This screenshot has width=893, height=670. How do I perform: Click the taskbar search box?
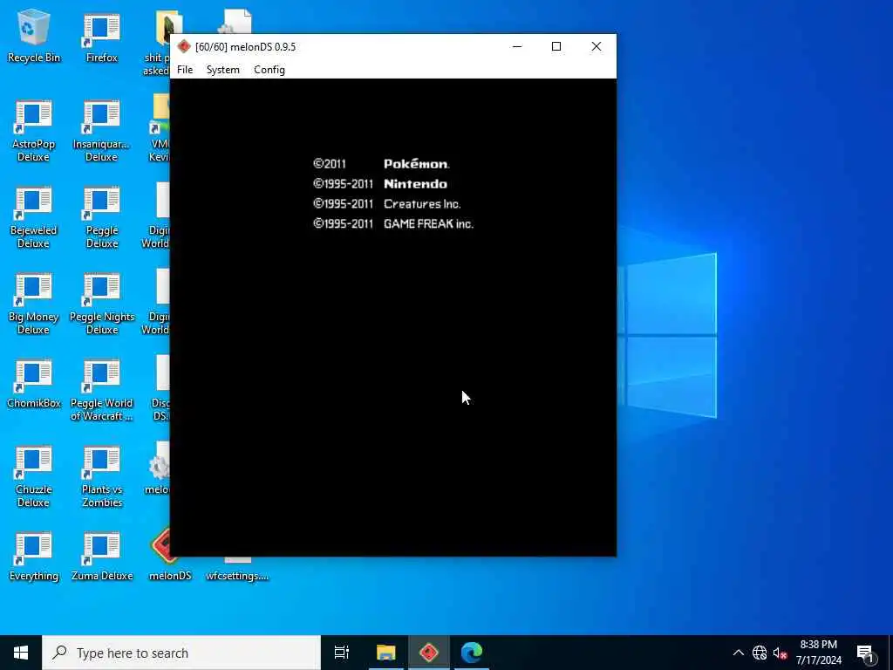181,653
